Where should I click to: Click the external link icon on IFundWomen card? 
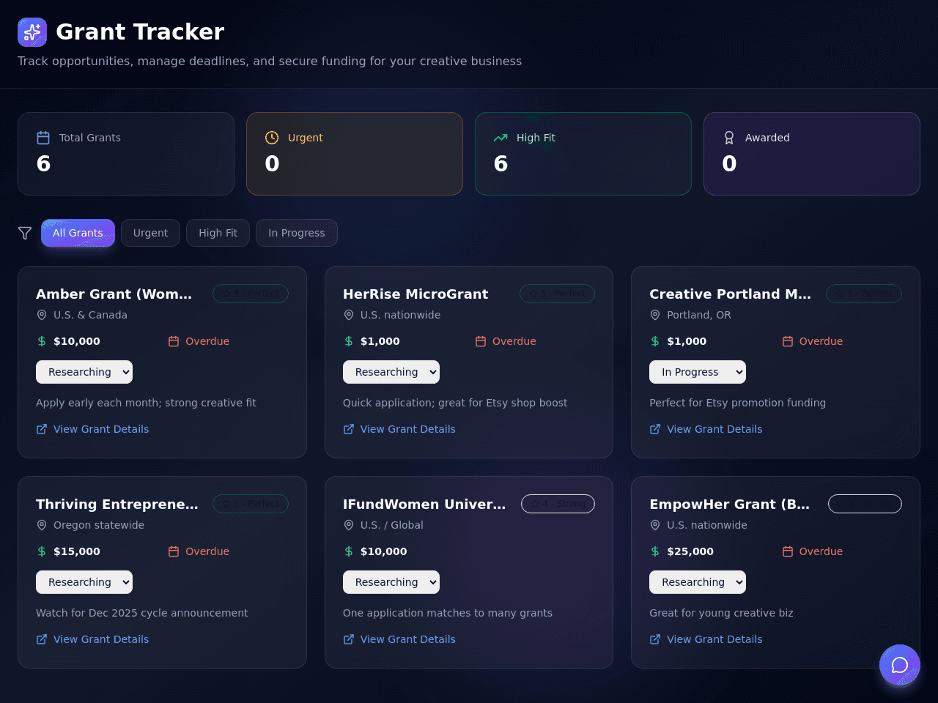coord(349,639)
